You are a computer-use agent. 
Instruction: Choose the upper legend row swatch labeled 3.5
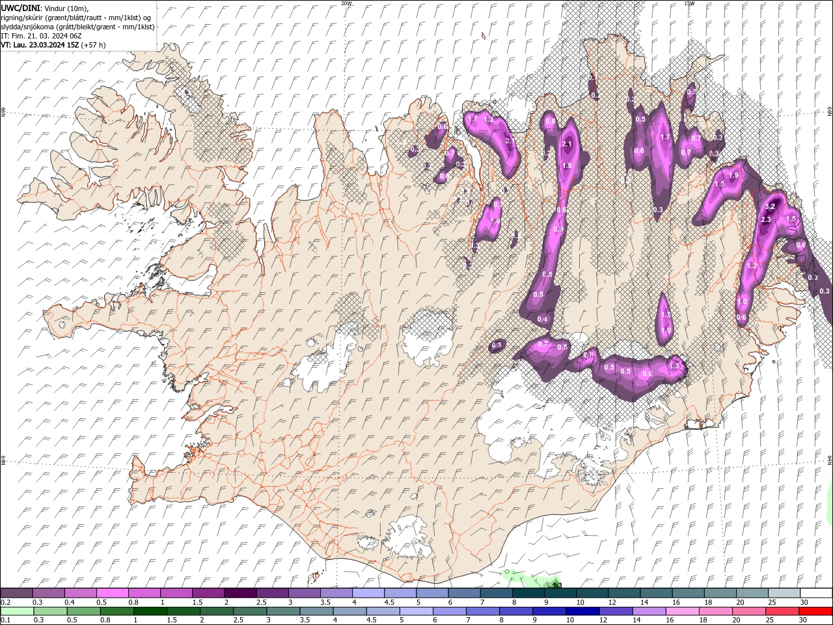(336, 593)
